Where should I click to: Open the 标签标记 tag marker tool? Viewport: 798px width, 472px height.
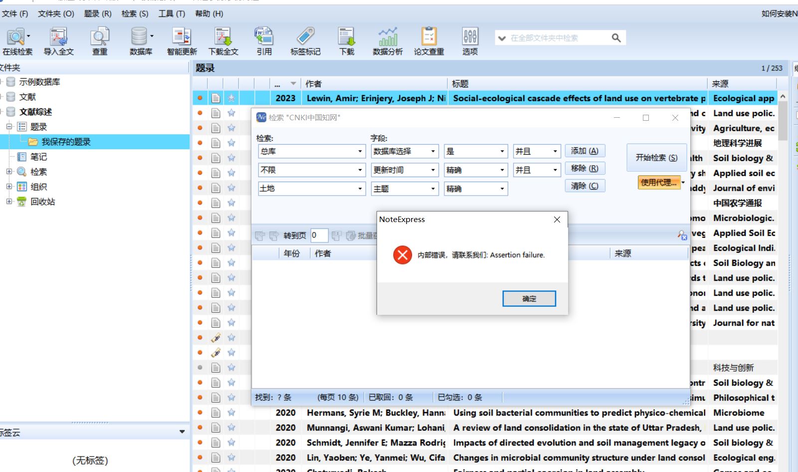click(305, 41)
